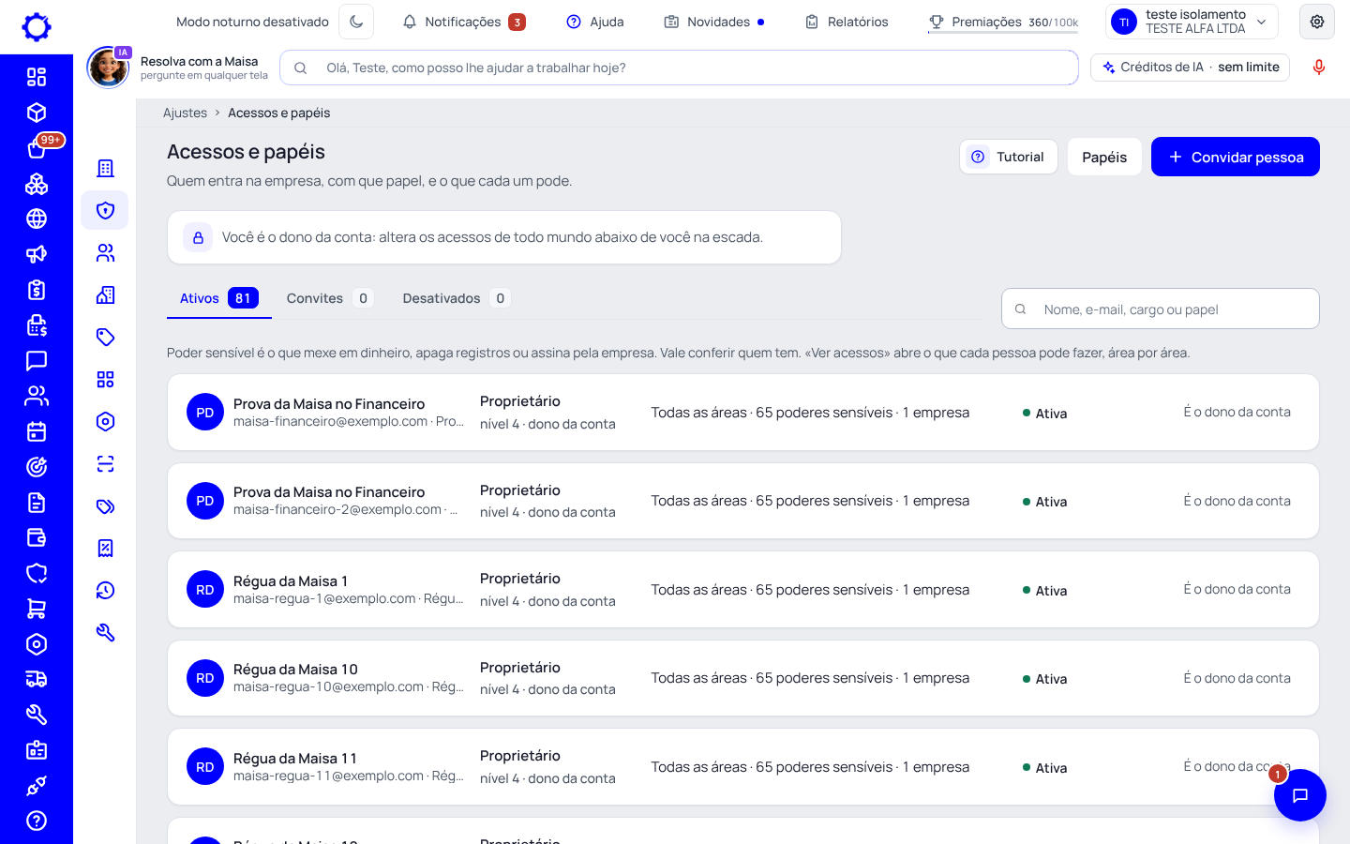Open Relatórios in the top bar
Image resolution: width=1350 pixels, height=844 pixels.
tap(847, 22)
